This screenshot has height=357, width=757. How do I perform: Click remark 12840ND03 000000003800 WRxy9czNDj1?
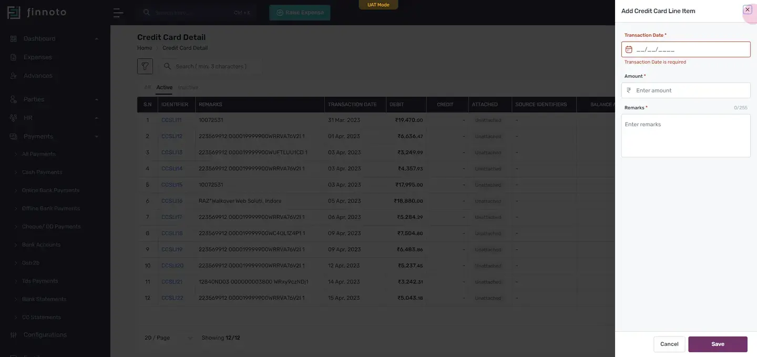(x=253, y=282)
